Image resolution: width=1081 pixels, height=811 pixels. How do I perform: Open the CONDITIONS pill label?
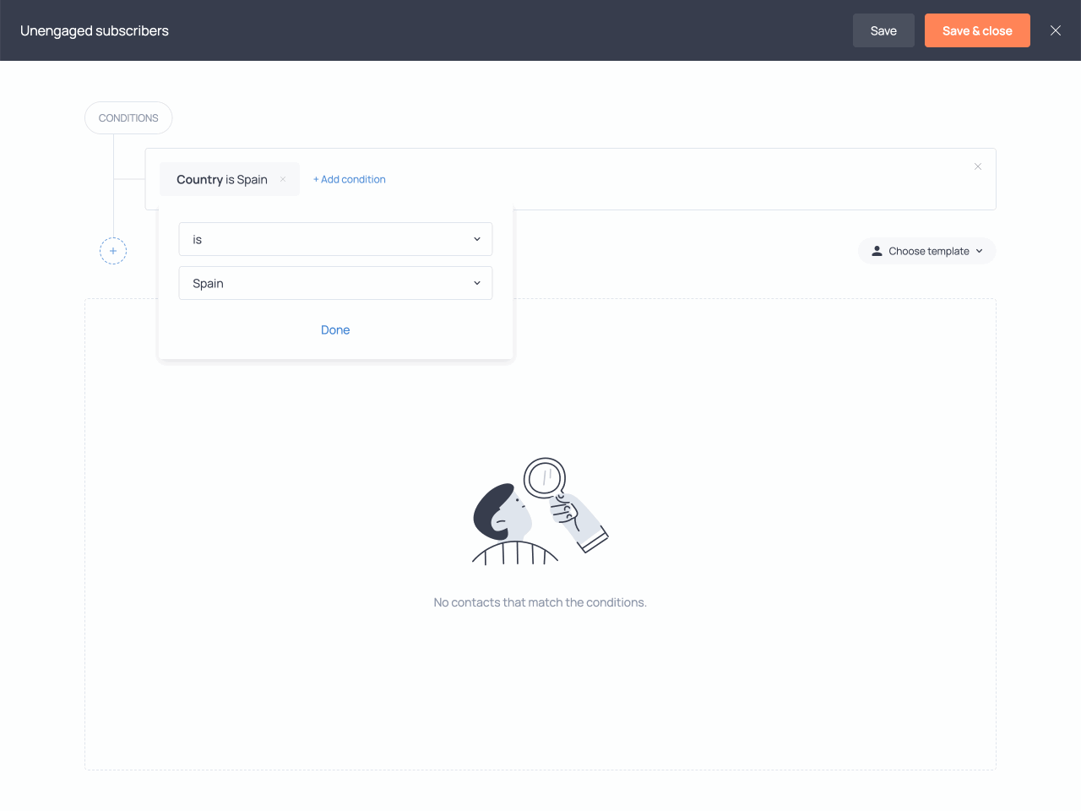pyautogui.click(x=128, y=117)
